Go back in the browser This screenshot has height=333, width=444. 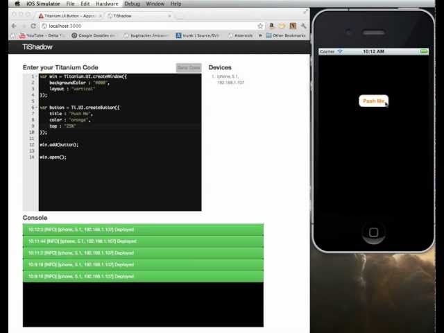(x=14, y=26)
